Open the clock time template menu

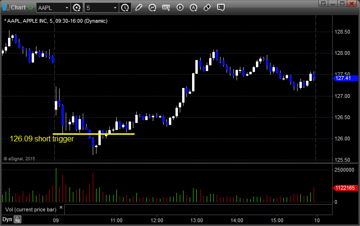(125, 8)
